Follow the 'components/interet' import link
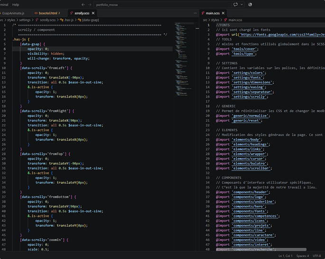325x259 pixels. 251,244
